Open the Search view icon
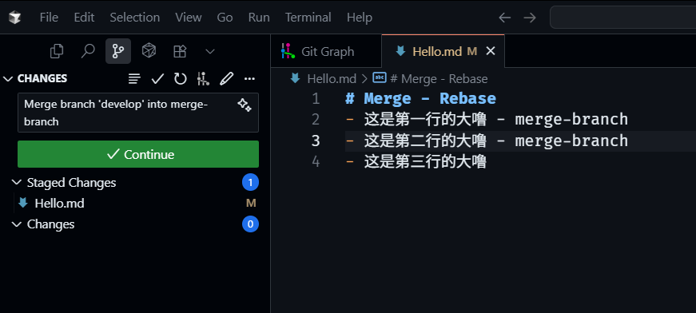The image size is (696, 313). (87, 51)
